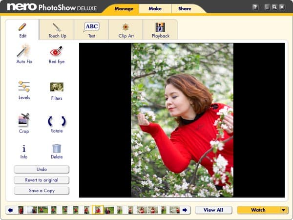
Task: Switch to the Touch Up tab
Action: click(x=57, y=30)
